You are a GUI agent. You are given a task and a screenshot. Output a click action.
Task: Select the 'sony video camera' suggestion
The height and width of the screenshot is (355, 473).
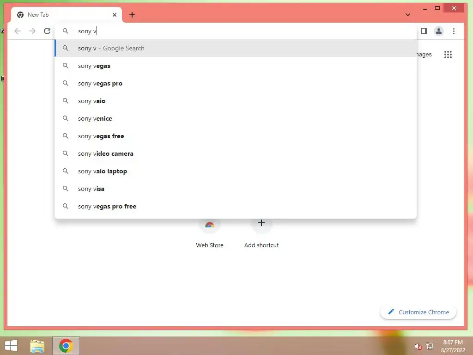[236, 153]
